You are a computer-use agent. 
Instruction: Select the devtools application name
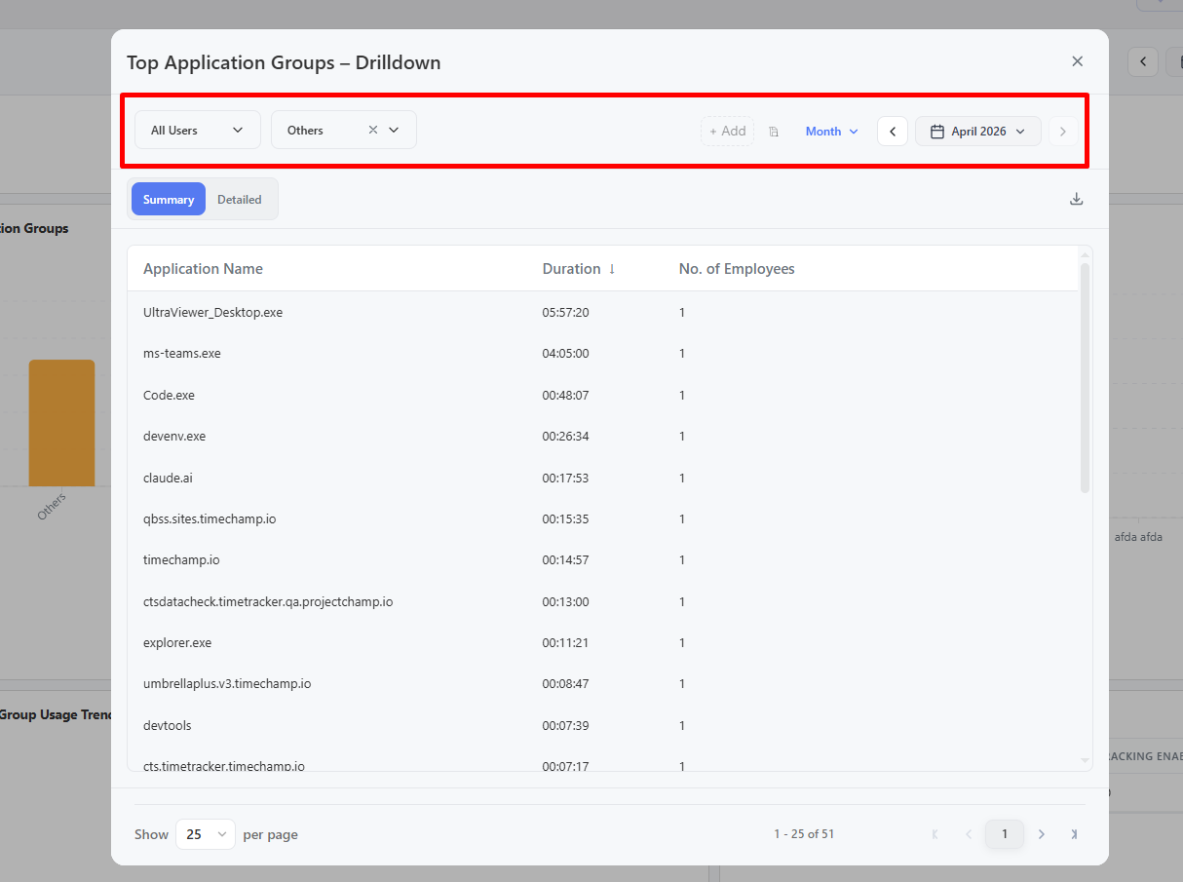pos(168,726)
